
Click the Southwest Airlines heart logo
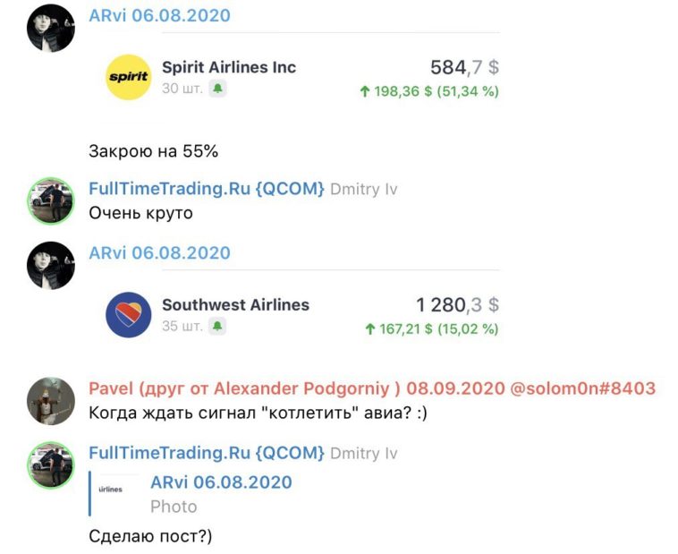point(129,315)
